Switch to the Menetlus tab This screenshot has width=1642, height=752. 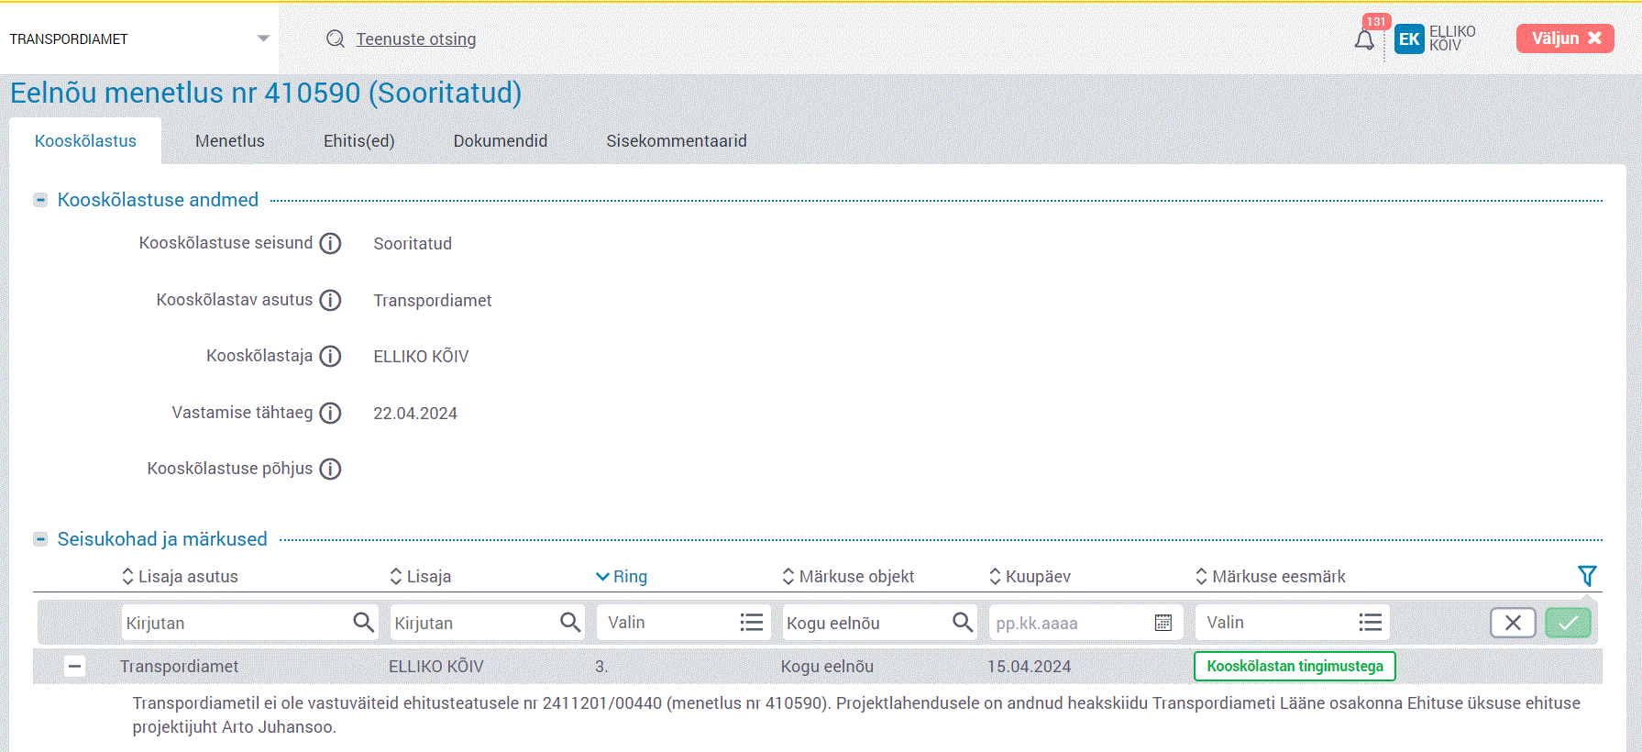click(230, 141)
